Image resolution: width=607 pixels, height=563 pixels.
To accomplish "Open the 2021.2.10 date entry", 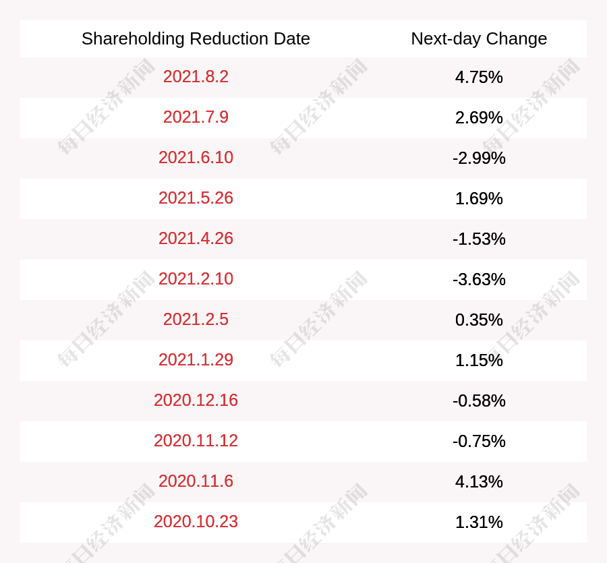I will click(x=196, y=279).
